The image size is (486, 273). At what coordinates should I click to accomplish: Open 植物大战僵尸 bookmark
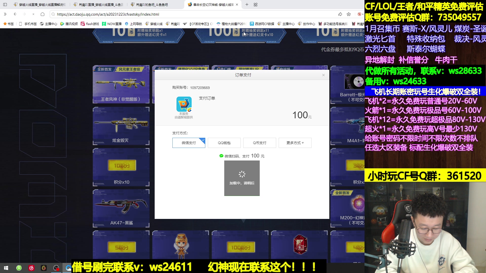tap(231, 24)
